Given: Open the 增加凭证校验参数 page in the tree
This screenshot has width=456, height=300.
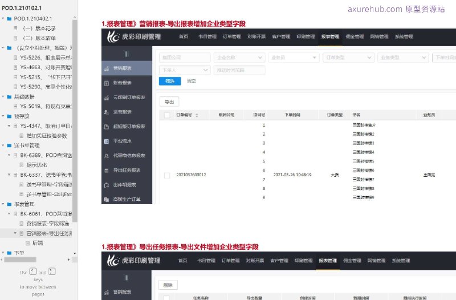Looking at the screenshot, I should tap(47, 136).
